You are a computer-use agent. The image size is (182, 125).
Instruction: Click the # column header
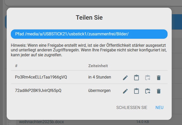[16, 66]
